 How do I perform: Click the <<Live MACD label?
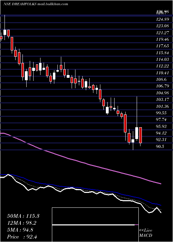pyautogui.click(x=146, y=233)
